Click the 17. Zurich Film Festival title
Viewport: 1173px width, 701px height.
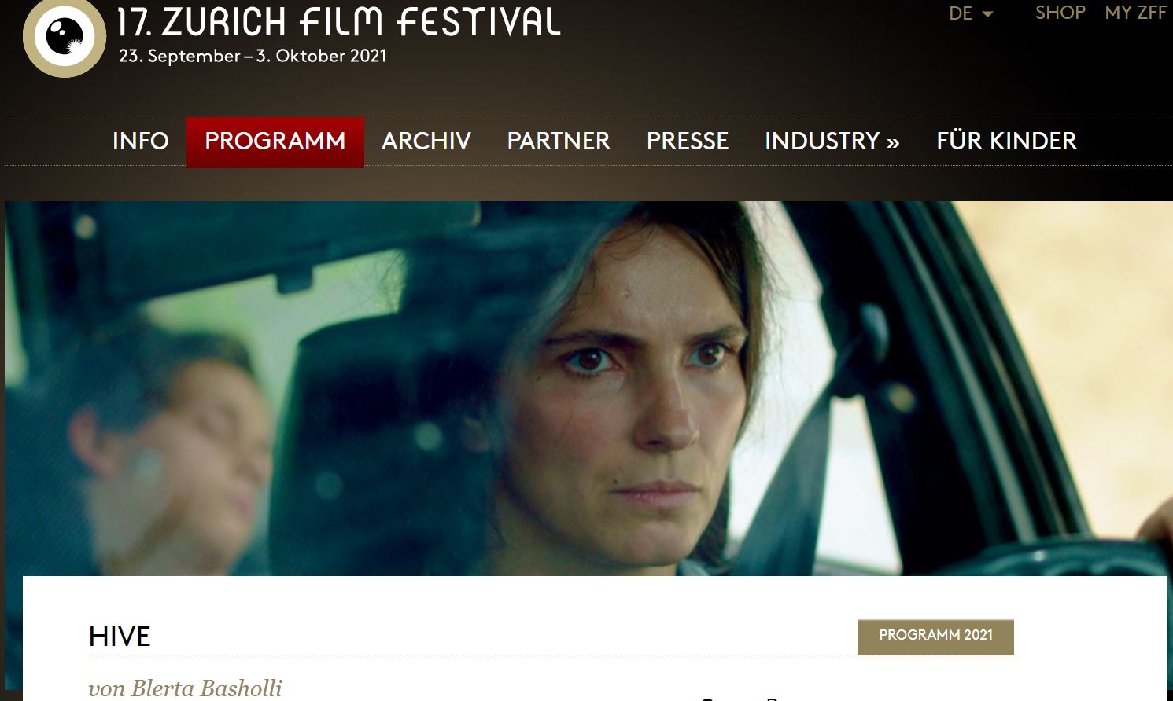point(338,22)
